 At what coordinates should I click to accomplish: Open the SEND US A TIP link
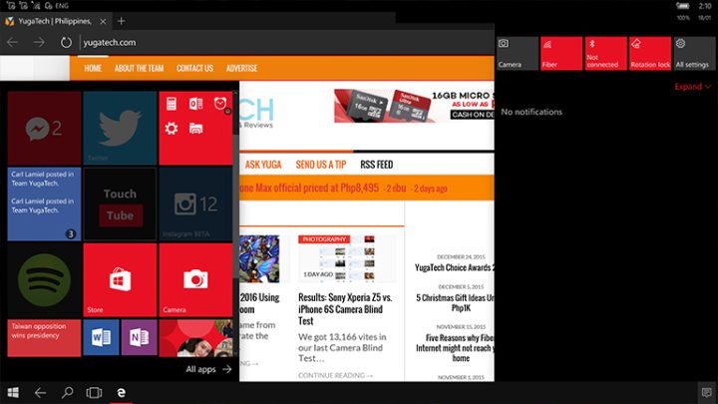321,165
